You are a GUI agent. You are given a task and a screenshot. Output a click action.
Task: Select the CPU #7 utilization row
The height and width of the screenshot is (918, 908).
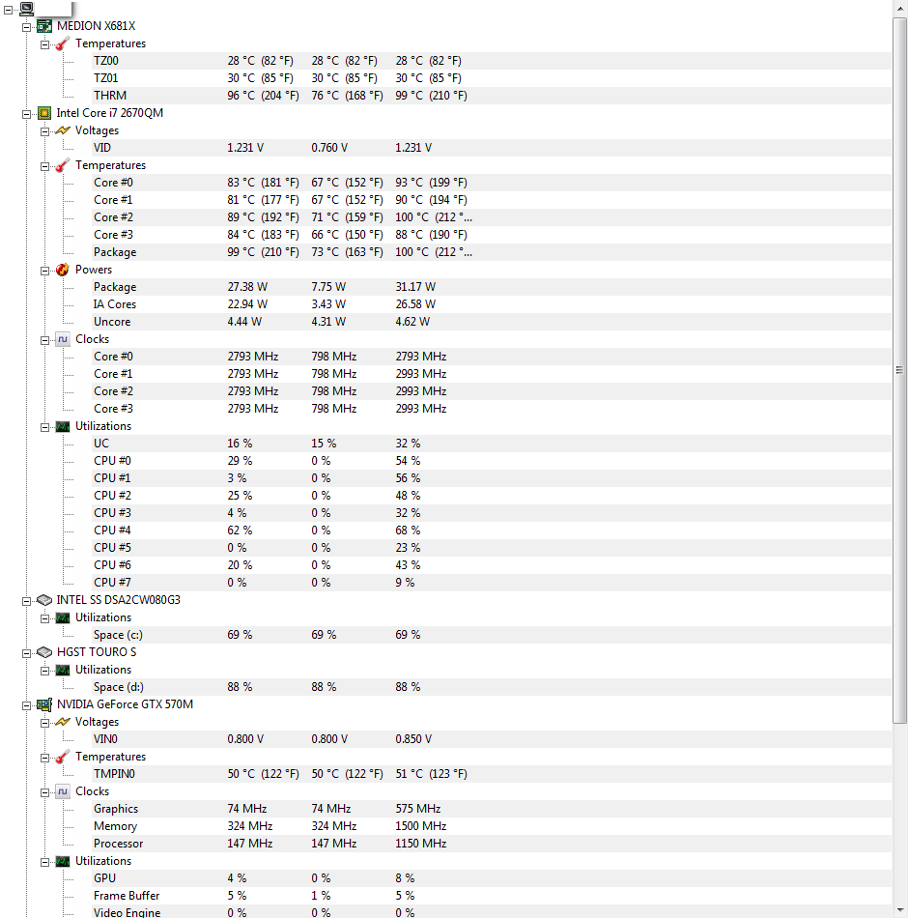[x=492, y=583]
